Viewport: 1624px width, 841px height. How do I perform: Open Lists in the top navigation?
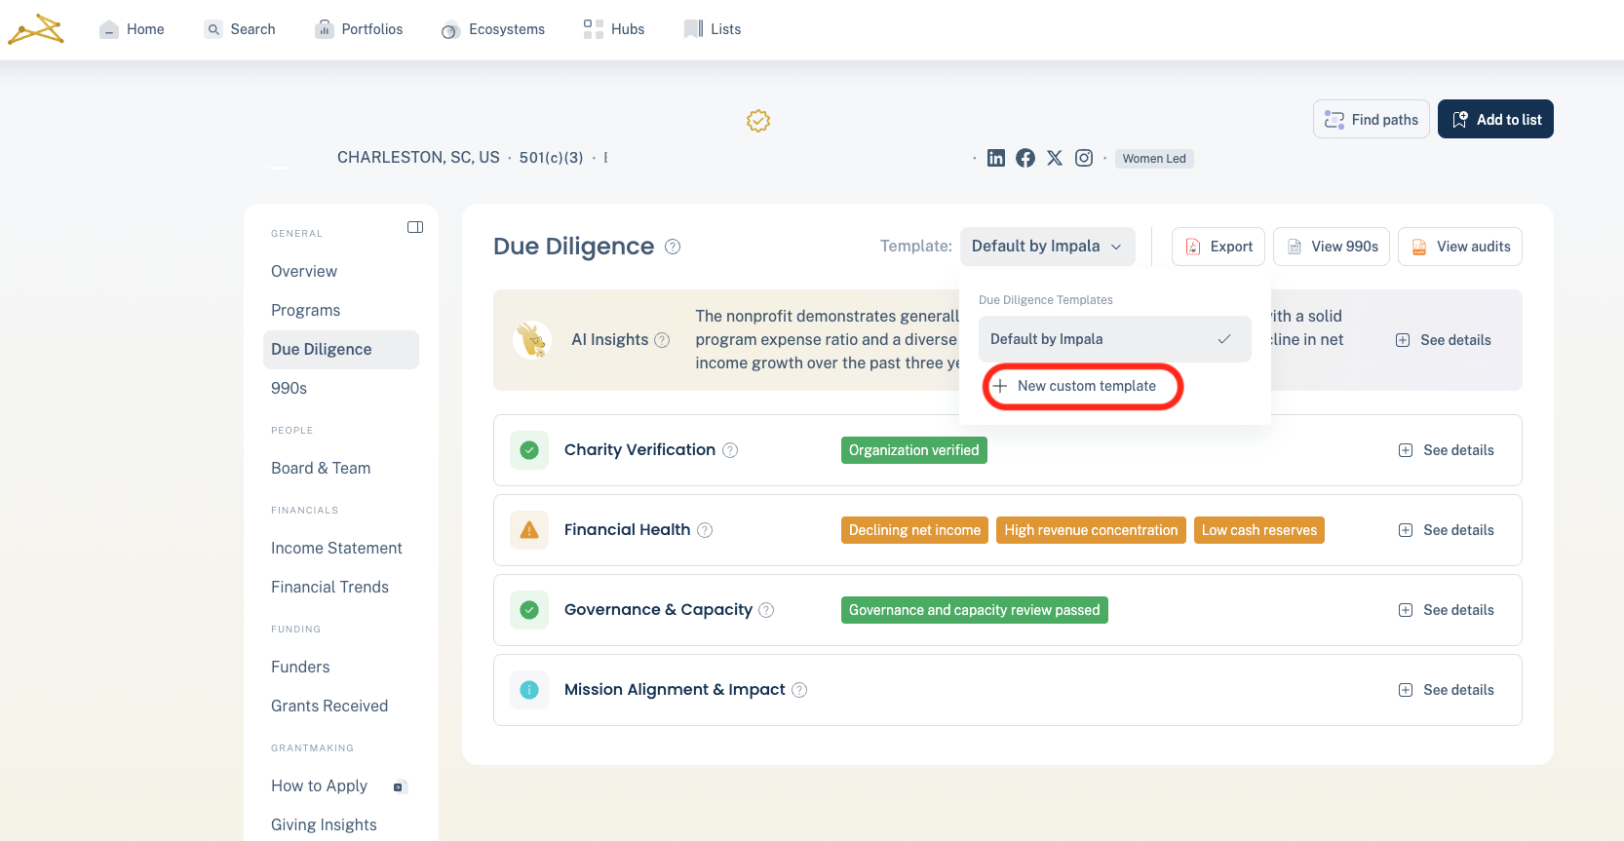(713, 29)
